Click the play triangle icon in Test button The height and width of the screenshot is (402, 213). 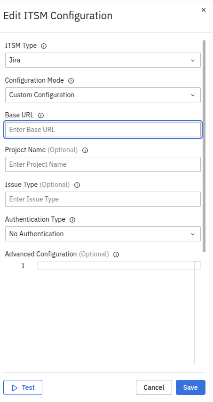[x=15, y=387]
